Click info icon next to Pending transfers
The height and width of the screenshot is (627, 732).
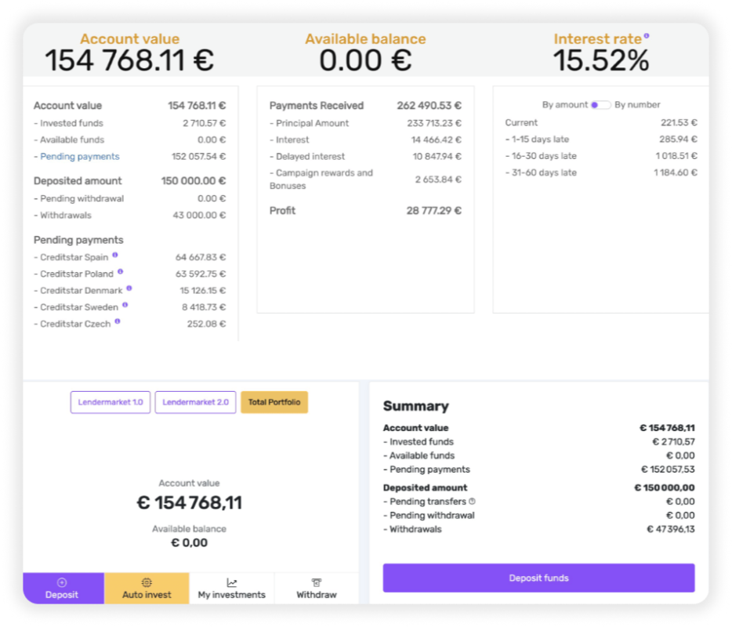[472, 501]
